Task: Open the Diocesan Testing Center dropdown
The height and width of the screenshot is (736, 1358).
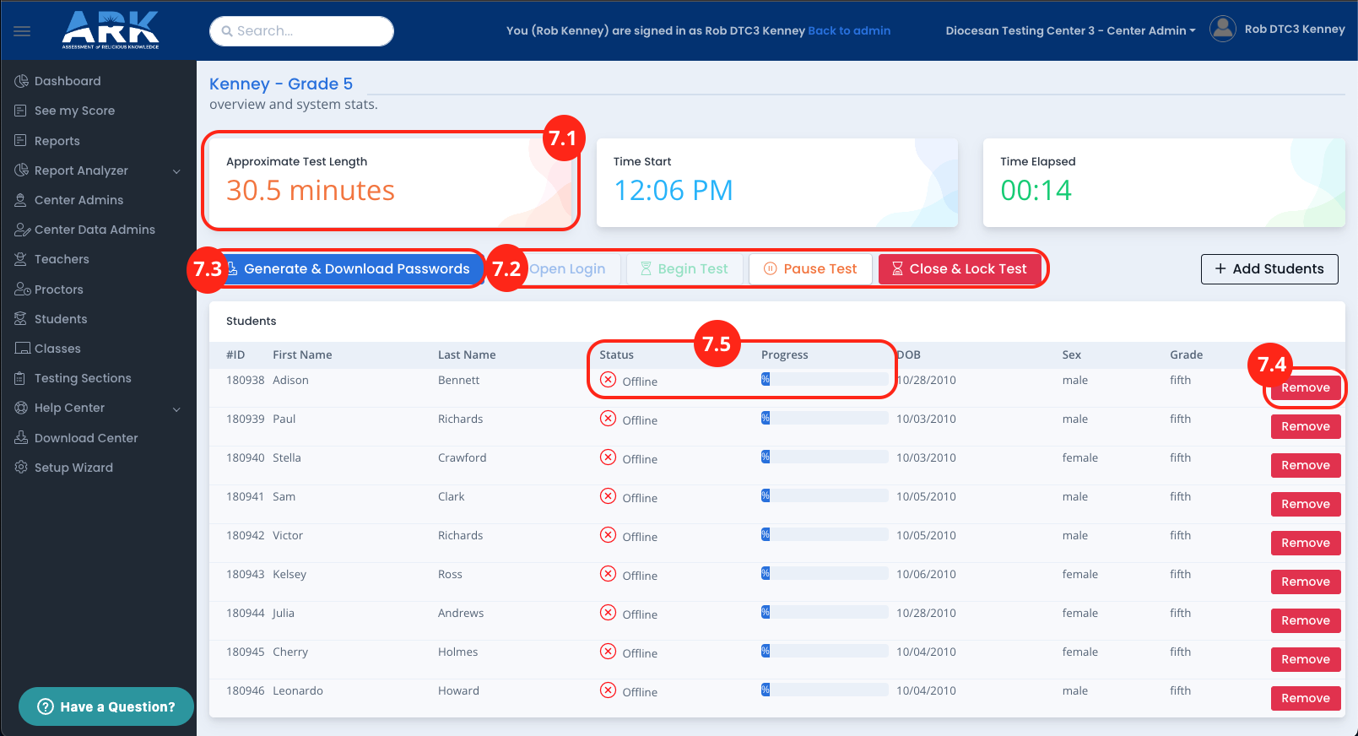Action: pyautogui.click(x=1069, y=30)
